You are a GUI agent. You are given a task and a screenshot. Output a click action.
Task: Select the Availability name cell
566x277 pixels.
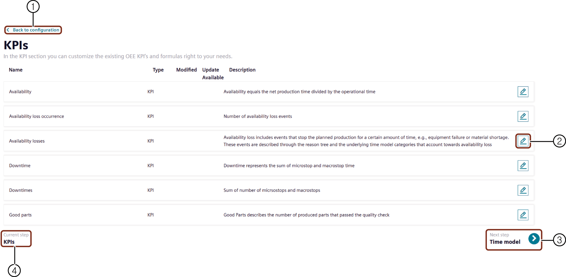click(x=20, y=92)
